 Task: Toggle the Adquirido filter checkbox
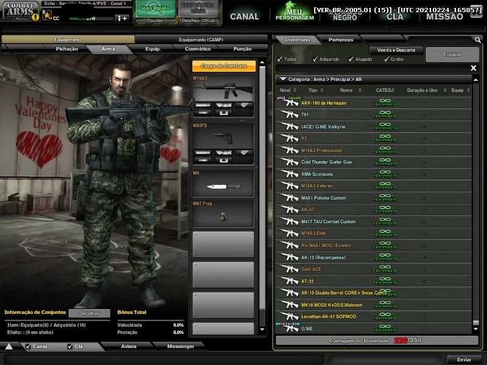[315, 59]
